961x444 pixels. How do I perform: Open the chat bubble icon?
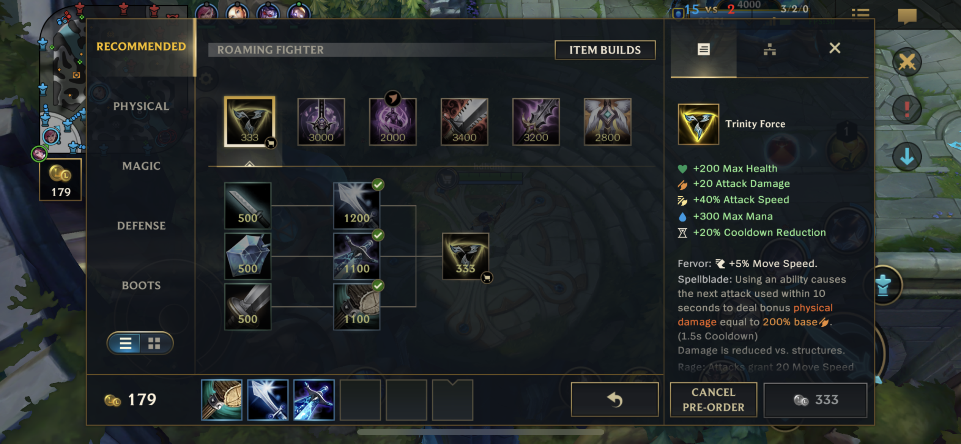point(907,16)
